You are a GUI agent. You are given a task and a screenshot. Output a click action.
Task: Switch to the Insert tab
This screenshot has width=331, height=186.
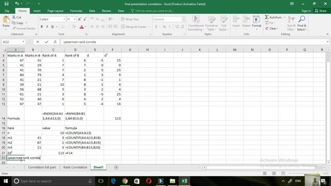tap(37, 11)
